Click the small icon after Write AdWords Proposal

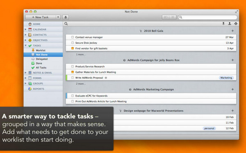click(106, 78)
